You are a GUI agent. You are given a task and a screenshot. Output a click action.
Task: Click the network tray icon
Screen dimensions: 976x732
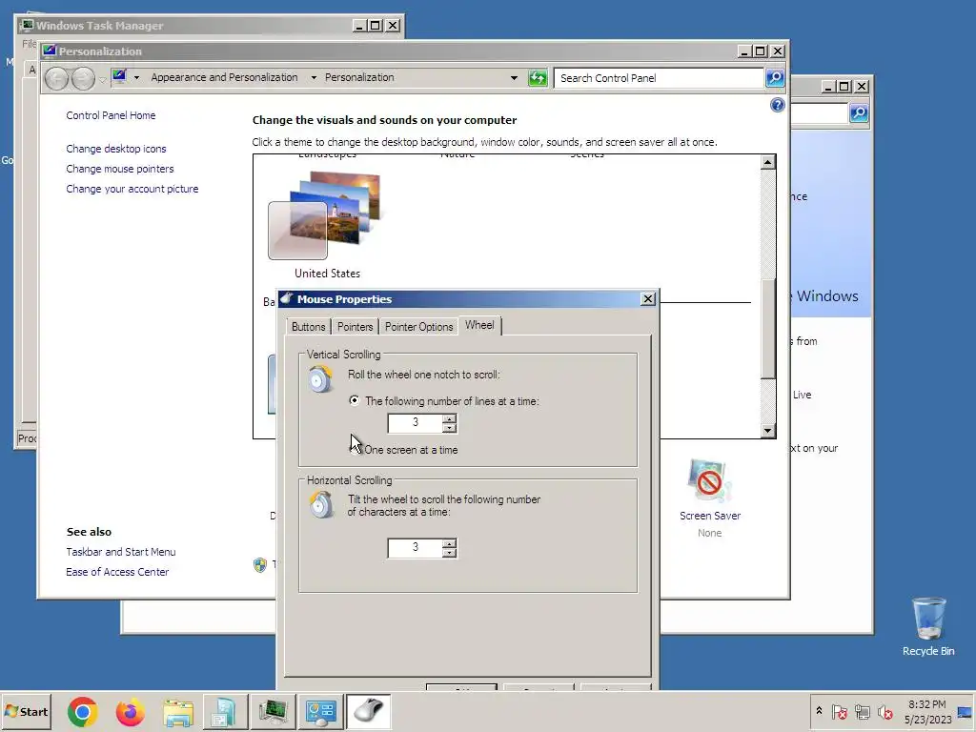click(x=862, y=711)
